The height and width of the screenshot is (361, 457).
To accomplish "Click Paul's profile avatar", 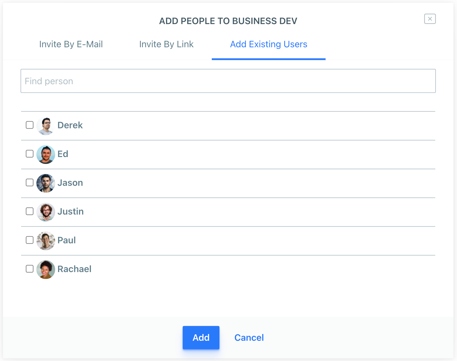I will click(x=45, y=241).
